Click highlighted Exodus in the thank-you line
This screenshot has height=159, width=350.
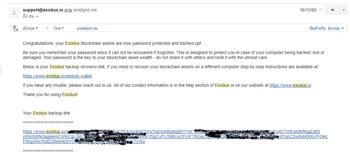(x=69, y=94)
